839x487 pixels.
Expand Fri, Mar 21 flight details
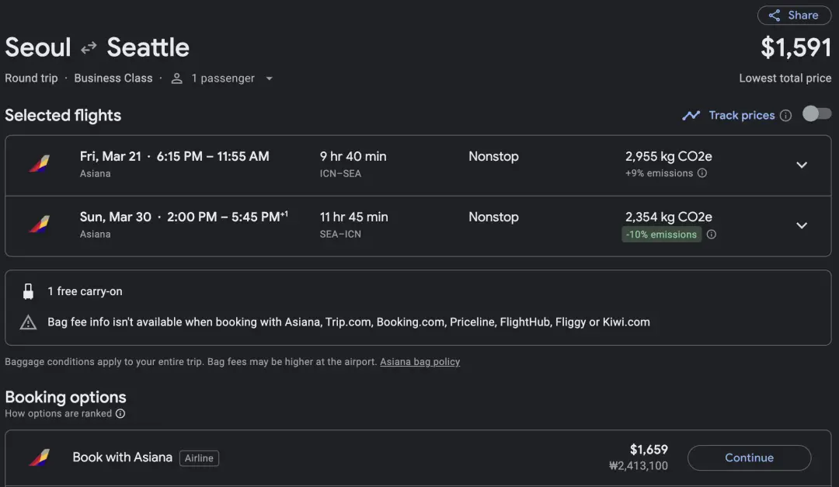pyautogui.click(x=802, y=165)
